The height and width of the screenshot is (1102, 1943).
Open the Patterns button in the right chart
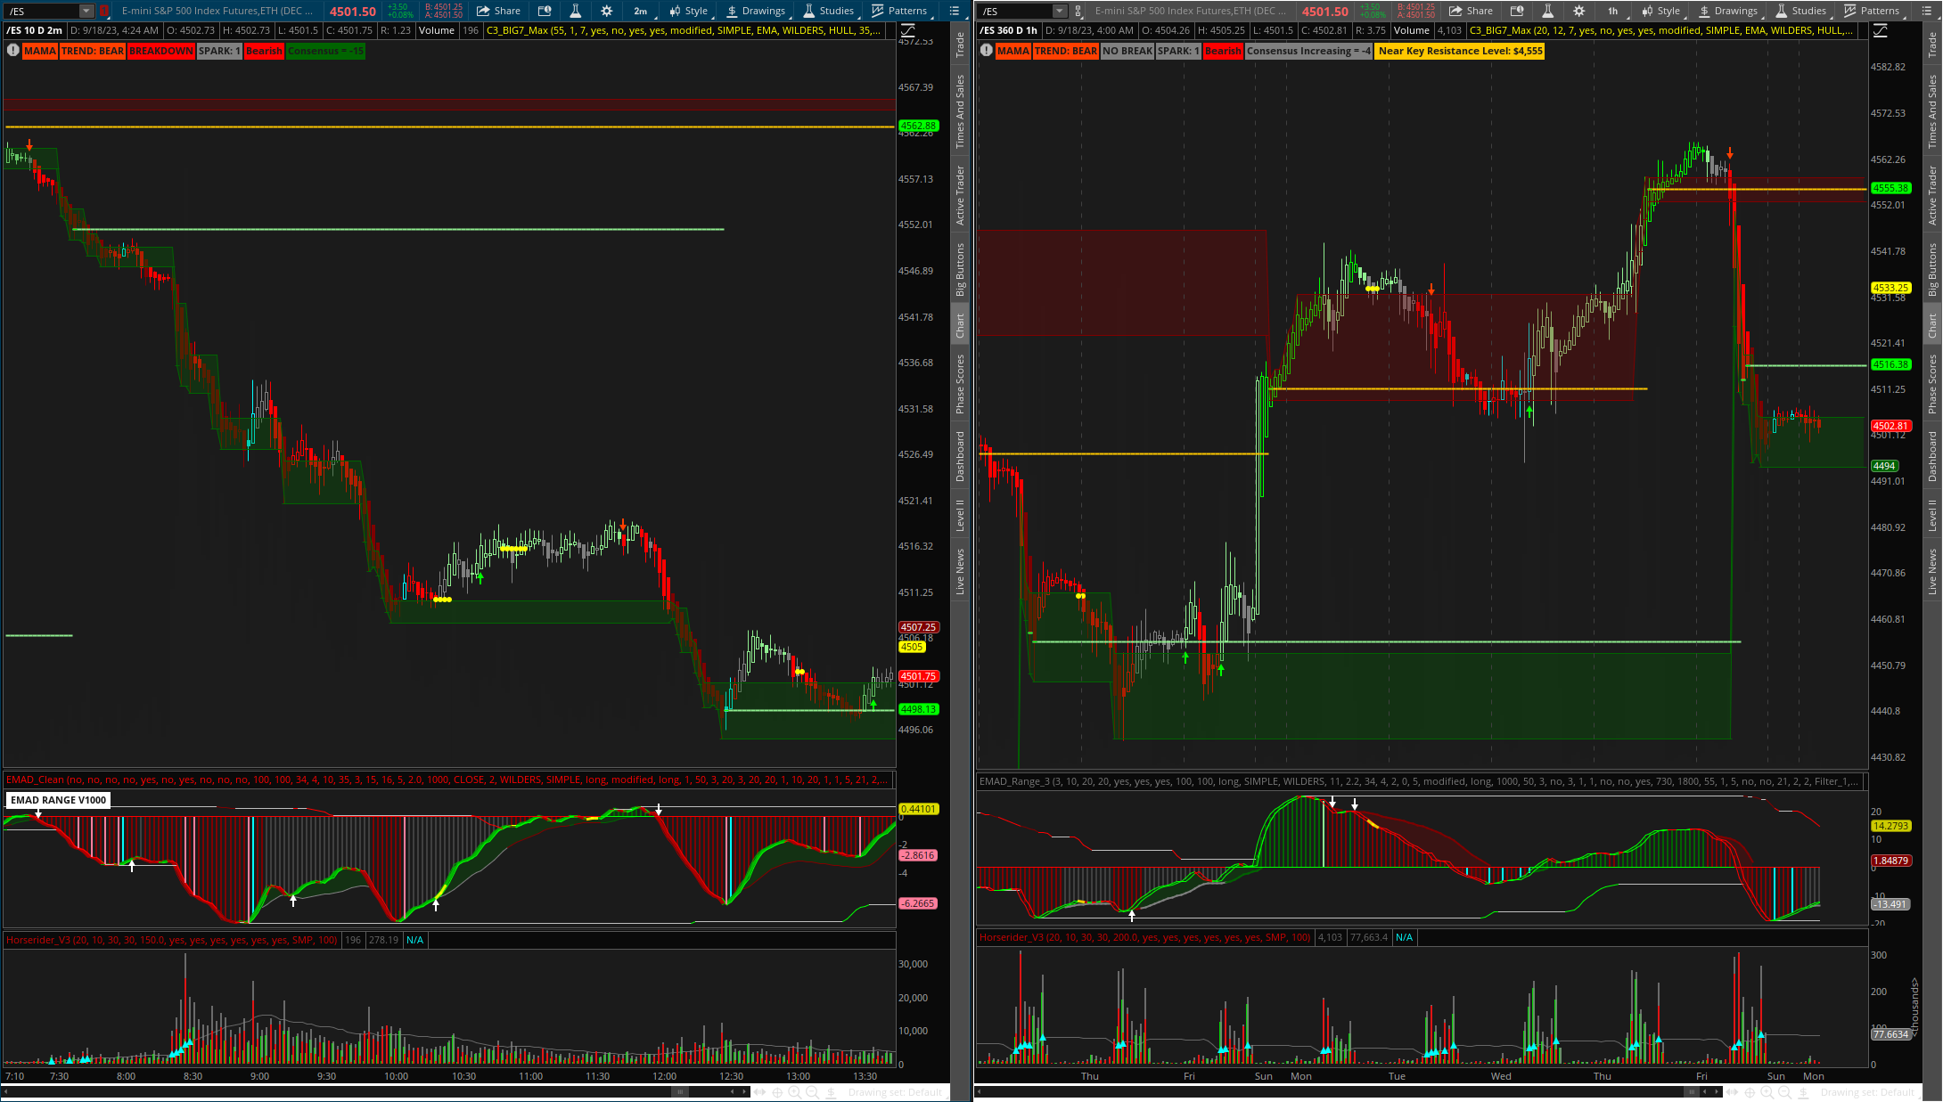pos(1871,11)
